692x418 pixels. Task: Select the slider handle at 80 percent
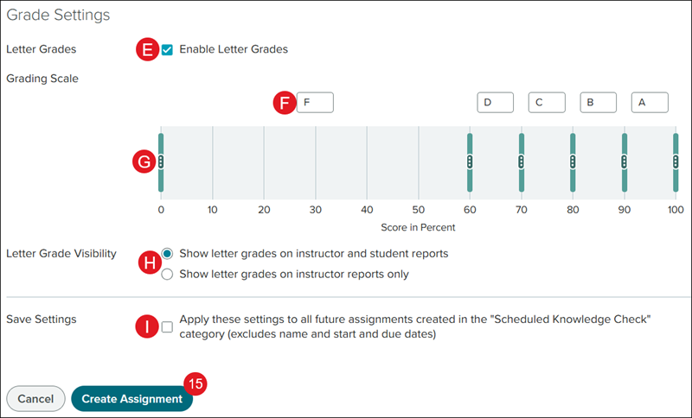click(573, 162)
